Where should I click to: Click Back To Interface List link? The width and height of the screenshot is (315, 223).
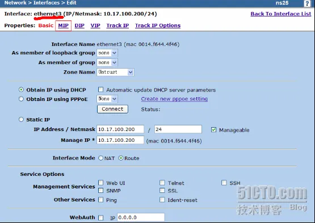(x=280, y=14)
